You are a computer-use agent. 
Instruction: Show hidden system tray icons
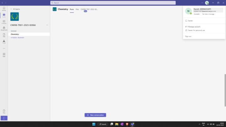(x=200, y=124)
